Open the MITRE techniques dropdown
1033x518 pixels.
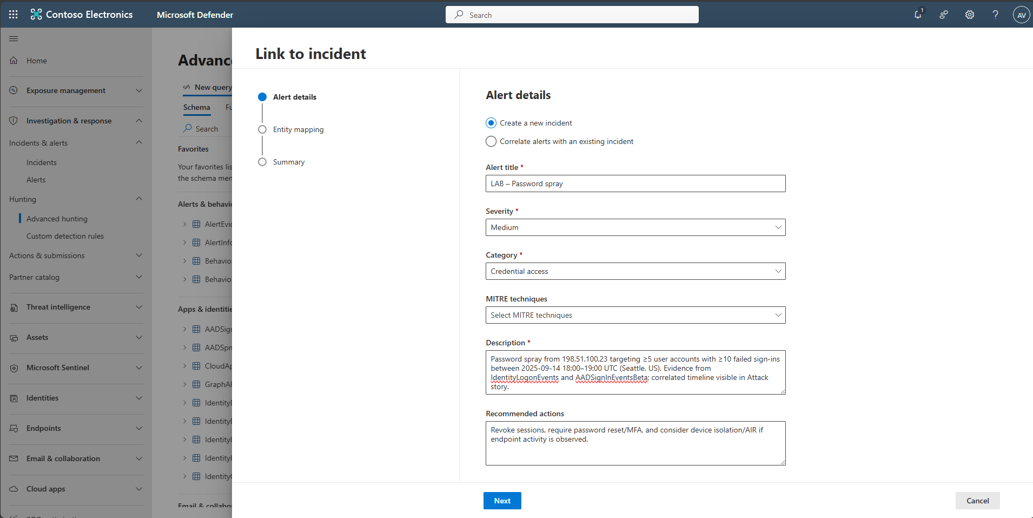(635, 315)
